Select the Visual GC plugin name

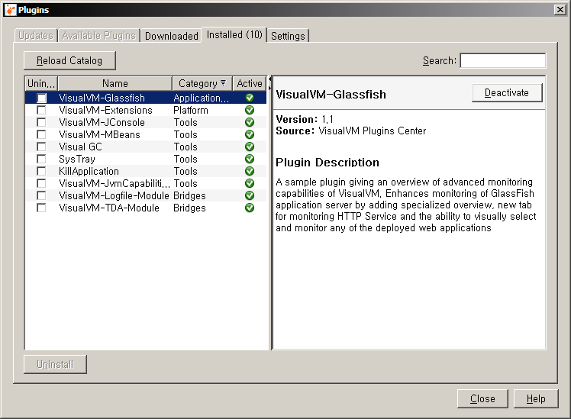tap(80, 147)
